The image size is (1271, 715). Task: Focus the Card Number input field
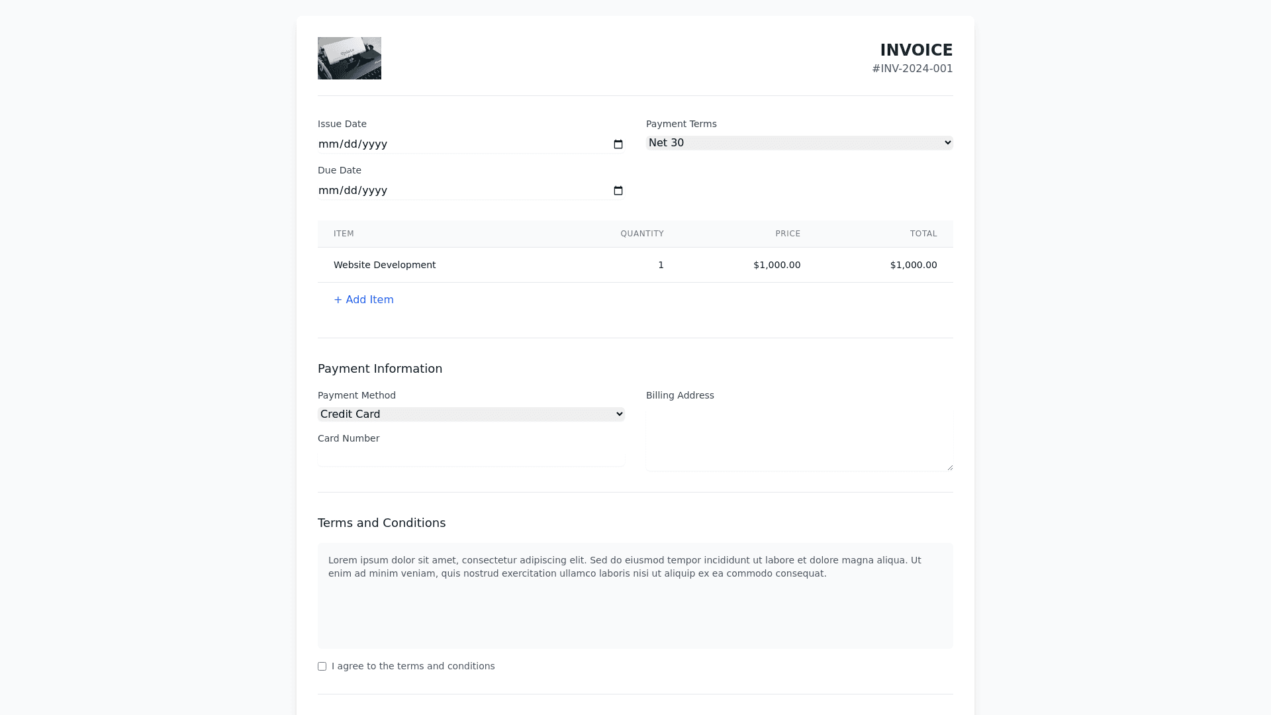click(x=471, y=457)
